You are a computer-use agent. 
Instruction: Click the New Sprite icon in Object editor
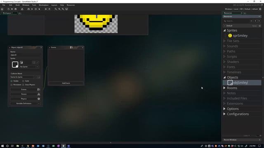tap(21, 62)
